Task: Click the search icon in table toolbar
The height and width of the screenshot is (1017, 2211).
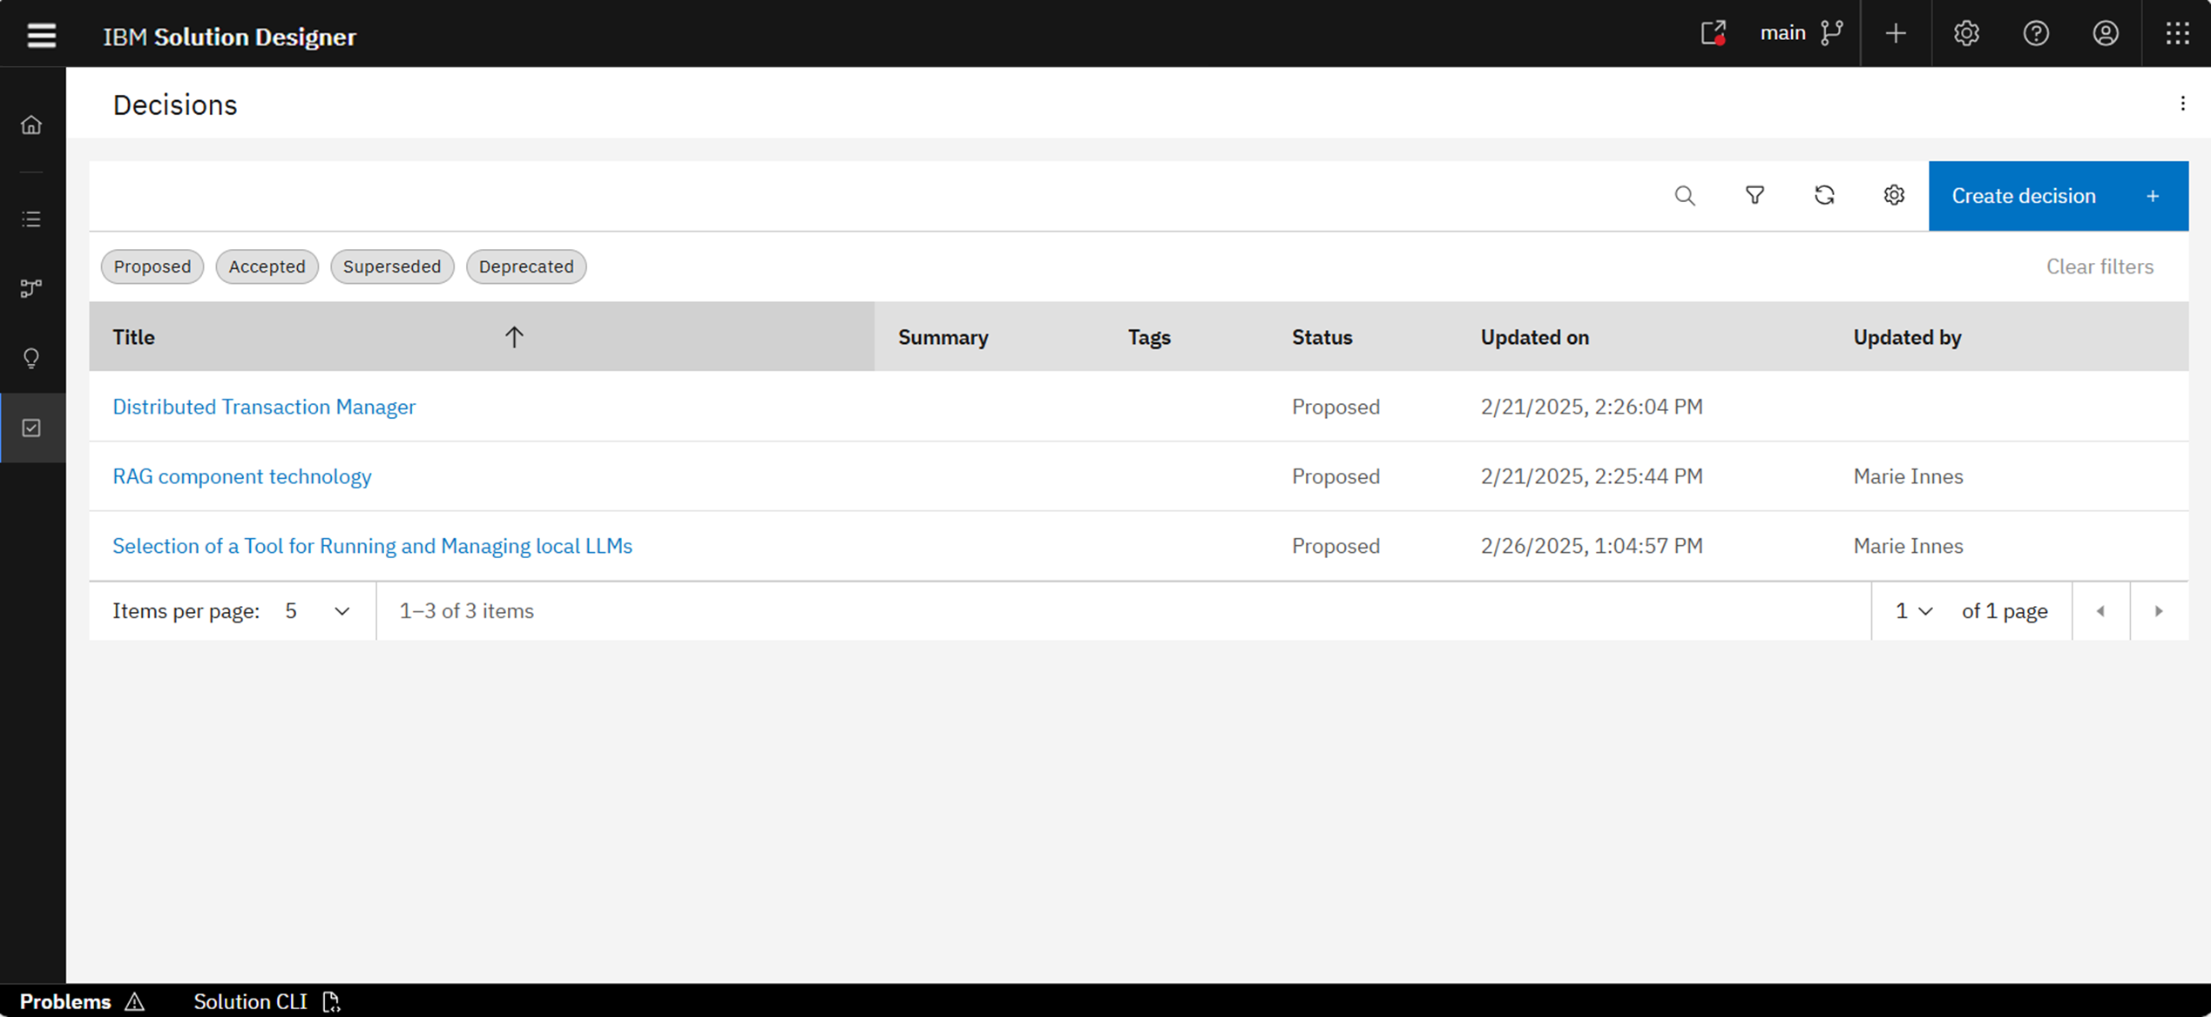Action: click(1685, 196)
